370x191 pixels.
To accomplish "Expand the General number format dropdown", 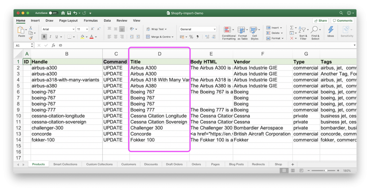I will click(x=198, y=29).
